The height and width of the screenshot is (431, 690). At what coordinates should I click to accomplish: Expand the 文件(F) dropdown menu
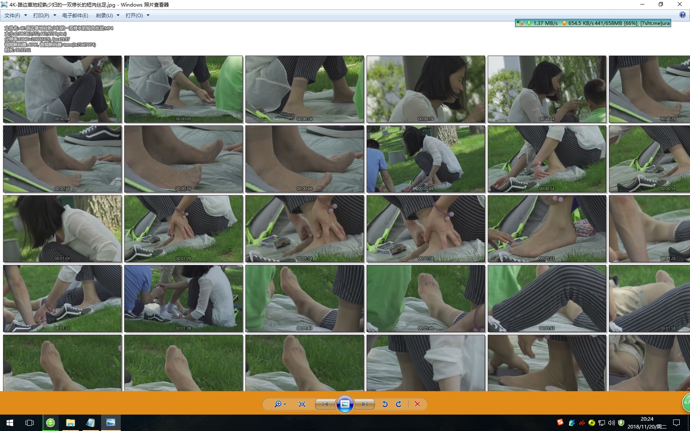[15, 15]
